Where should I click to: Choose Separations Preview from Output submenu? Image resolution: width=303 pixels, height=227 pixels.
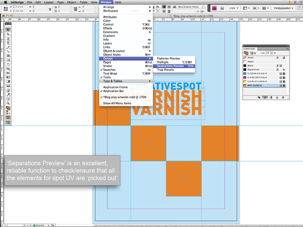174,66
